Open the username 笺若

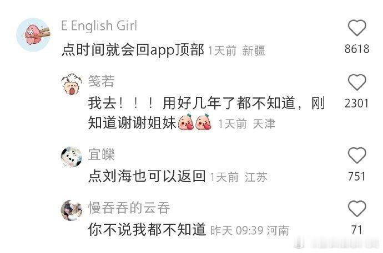[102, 81]
